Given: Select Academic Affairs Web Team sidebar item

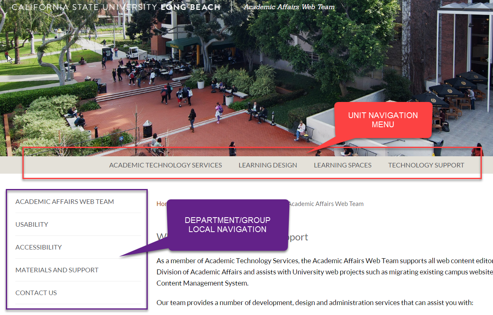Looking at the screenshot, I should [x=65, y=201].
